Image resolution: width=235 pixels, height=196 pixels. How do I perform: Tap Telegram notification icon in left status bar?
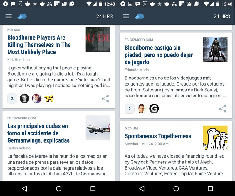coord(6,4)
